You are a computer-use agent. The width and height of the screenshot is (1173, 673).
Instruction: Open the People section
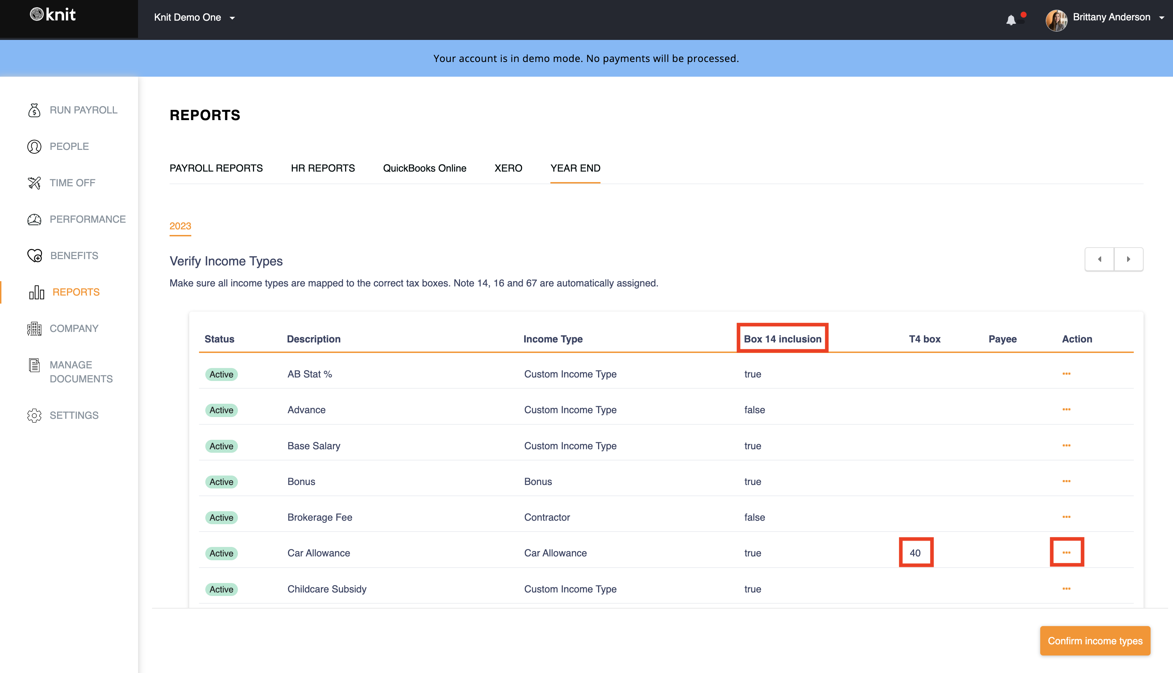point(69,146)
